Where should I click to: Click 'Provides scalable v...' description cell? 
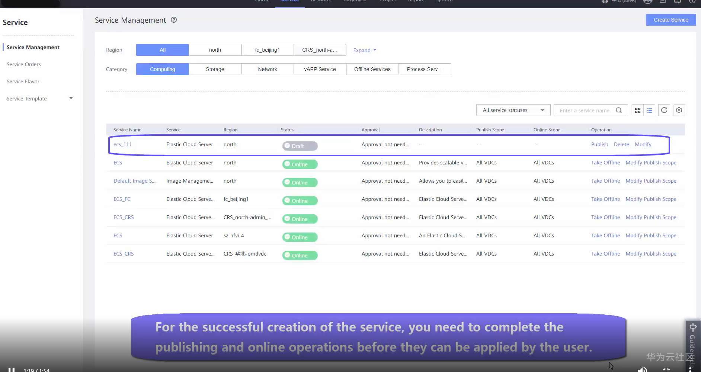[443, 163]
